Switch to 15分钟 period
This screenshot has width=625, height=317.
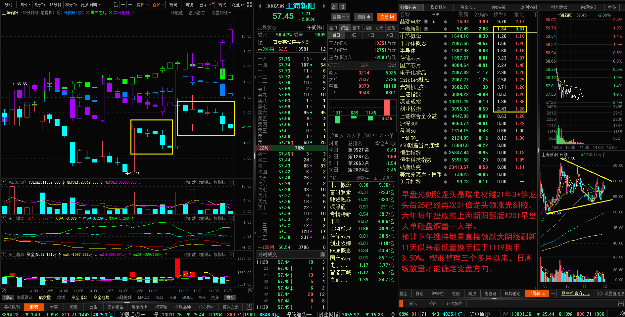point(55,5)
